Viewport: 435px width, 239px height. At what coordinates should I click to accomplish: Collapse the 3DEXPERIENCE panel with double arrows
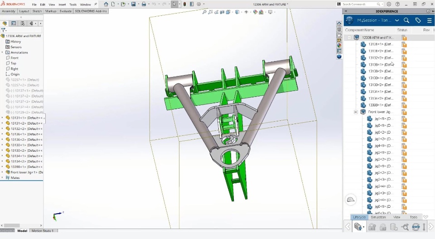(346, 11)
